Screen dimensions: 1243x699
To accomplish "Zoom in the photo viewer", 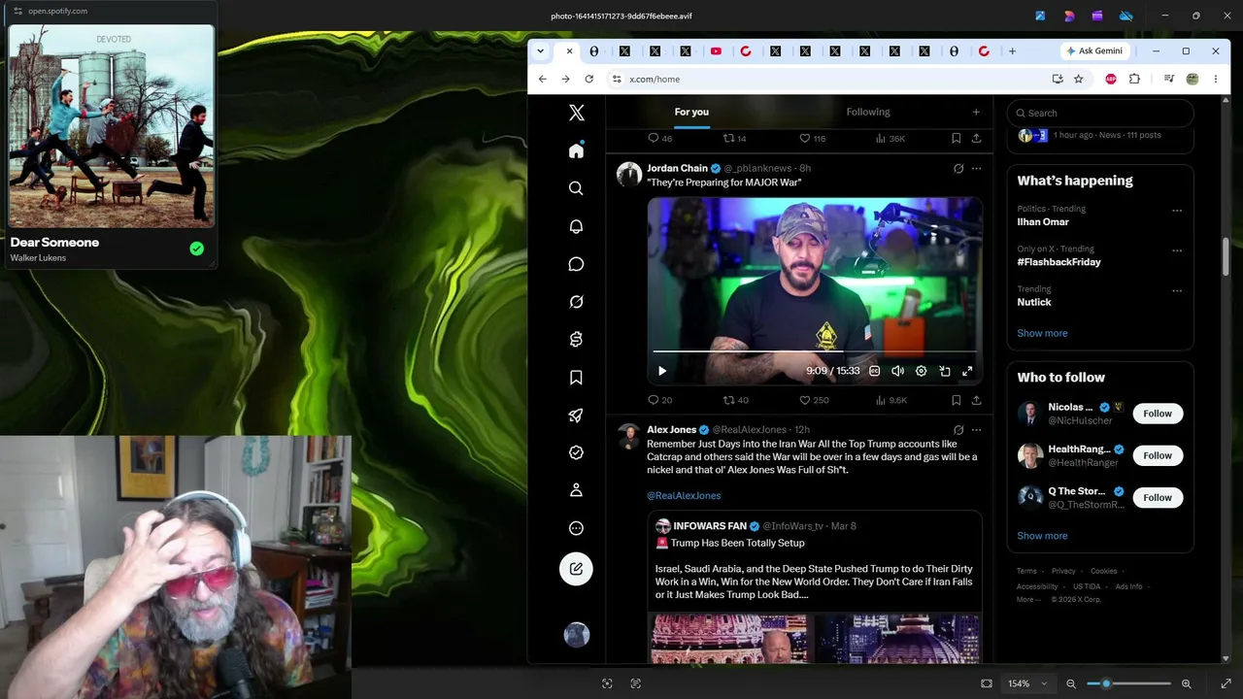I will point(1186,683).
